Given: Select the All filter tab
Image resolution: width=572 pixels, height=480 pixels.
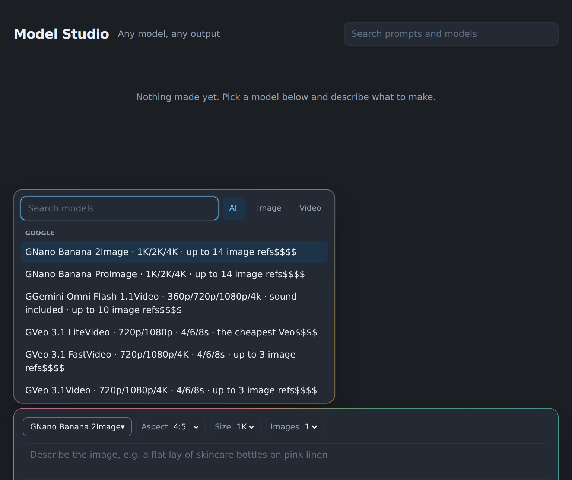Looking at the screenshot, I should pos(234,208).
